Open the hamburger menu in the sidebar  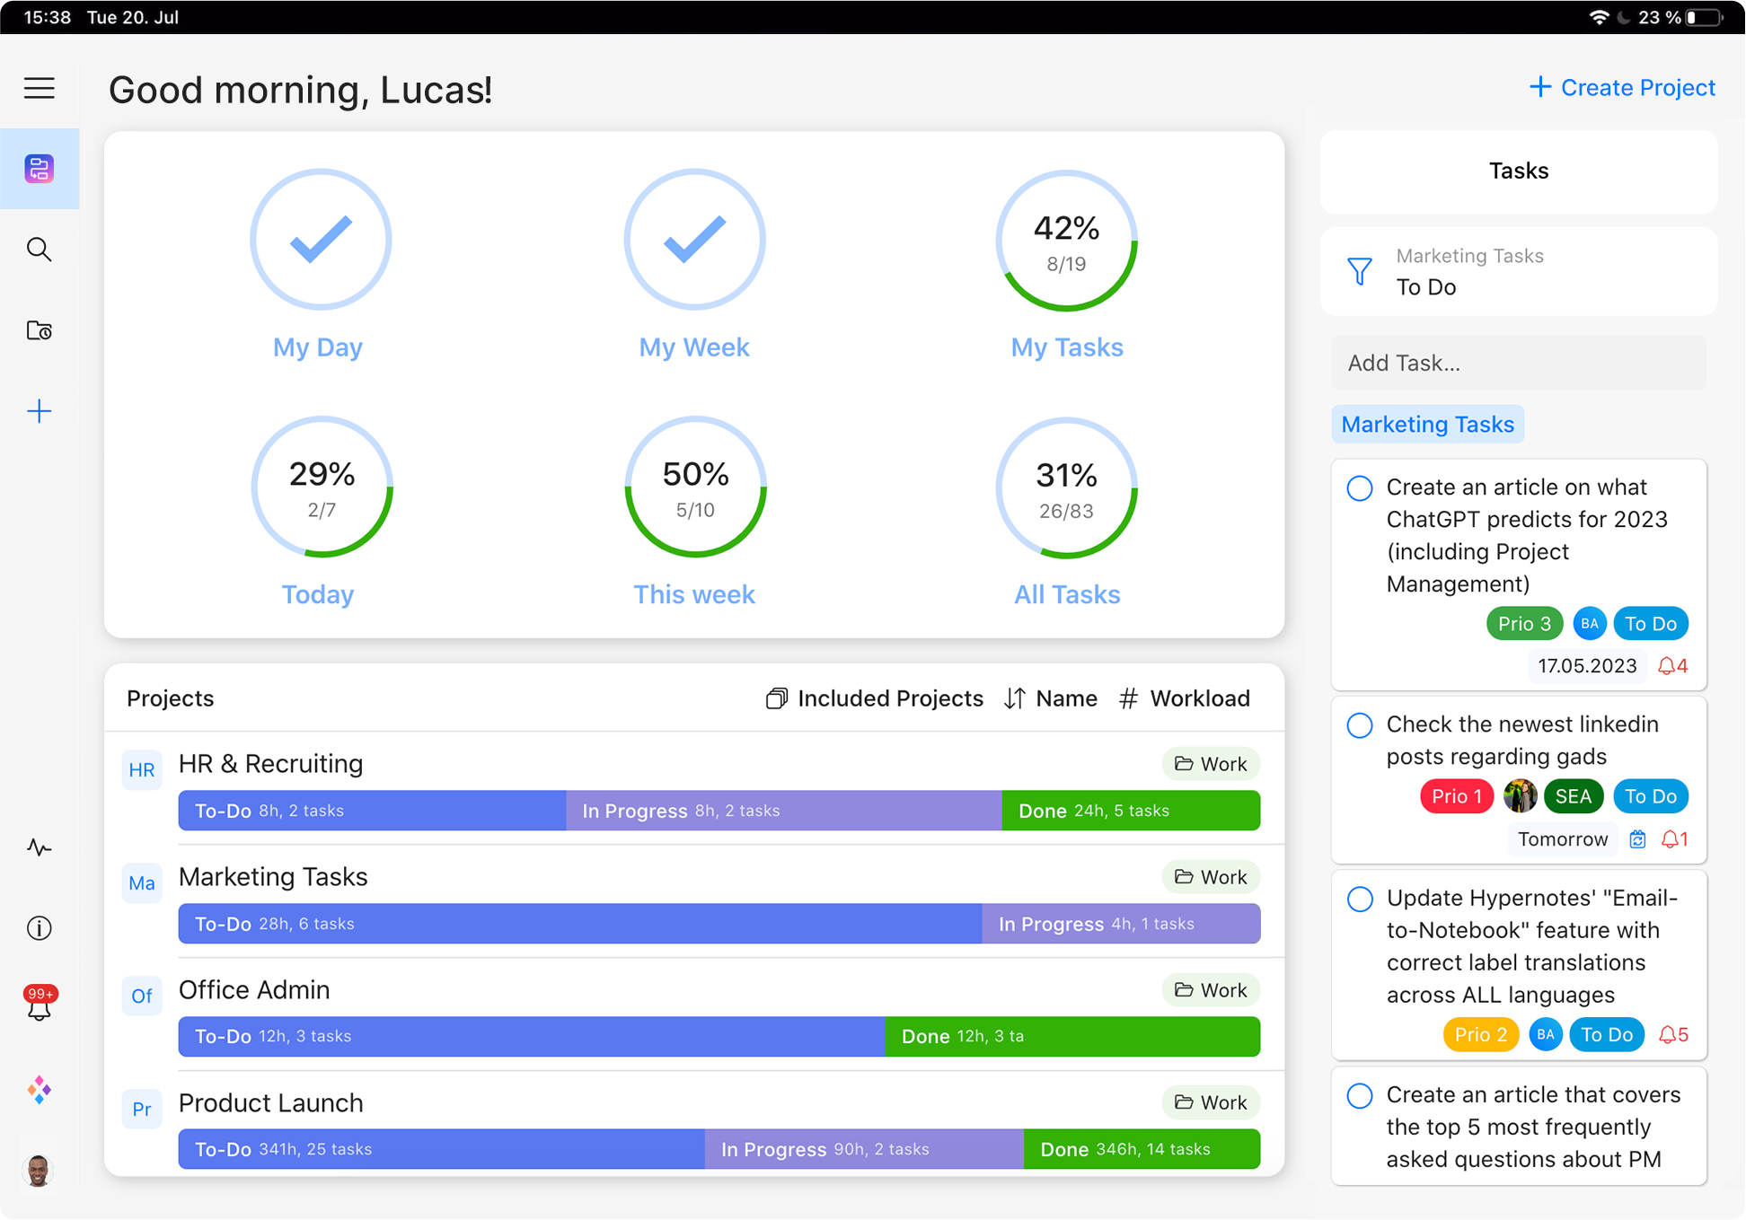click(x=40, y=88)
